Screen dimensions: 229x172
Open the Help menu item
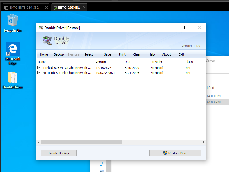(151, 54)
